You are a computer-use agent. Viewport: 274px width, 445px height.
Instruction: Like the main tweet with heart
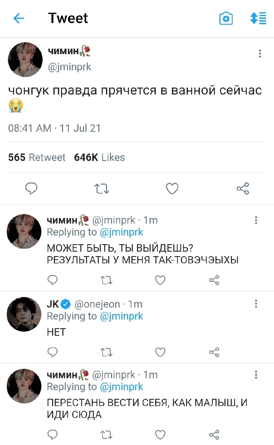(172, 189)
